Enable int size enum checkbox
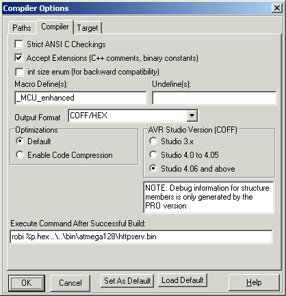 19,72
